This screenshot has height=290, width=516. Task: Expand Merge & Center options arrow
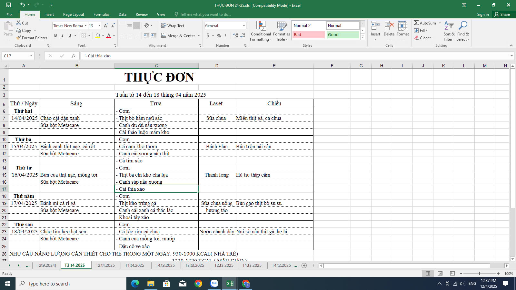pyautogui.click(x=199, y=35)
